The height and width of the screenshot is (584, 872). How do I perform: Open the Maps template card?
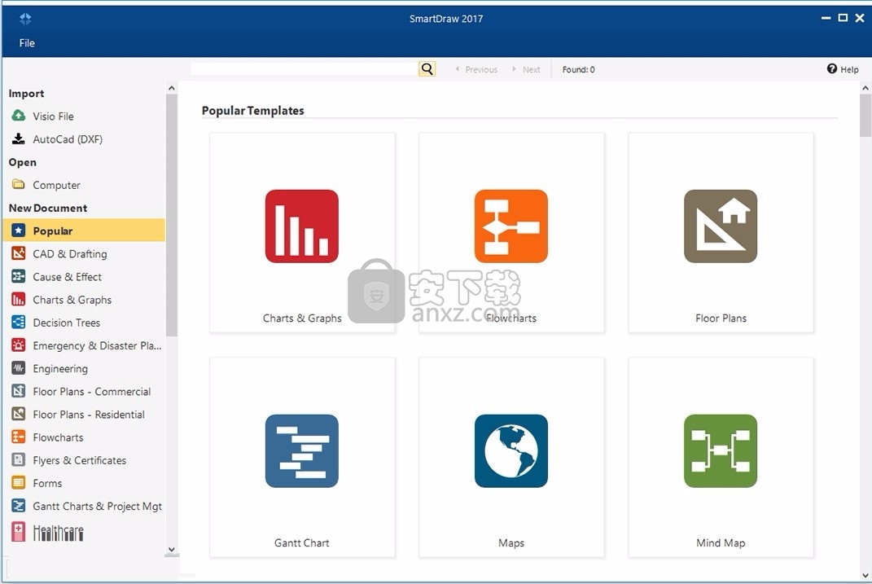pyautogui.click(x=511, y=457)
